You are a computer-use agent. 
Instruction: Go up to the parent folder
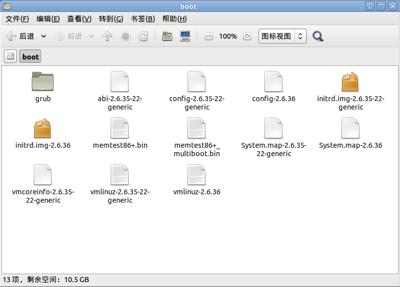tap(107, 36)
